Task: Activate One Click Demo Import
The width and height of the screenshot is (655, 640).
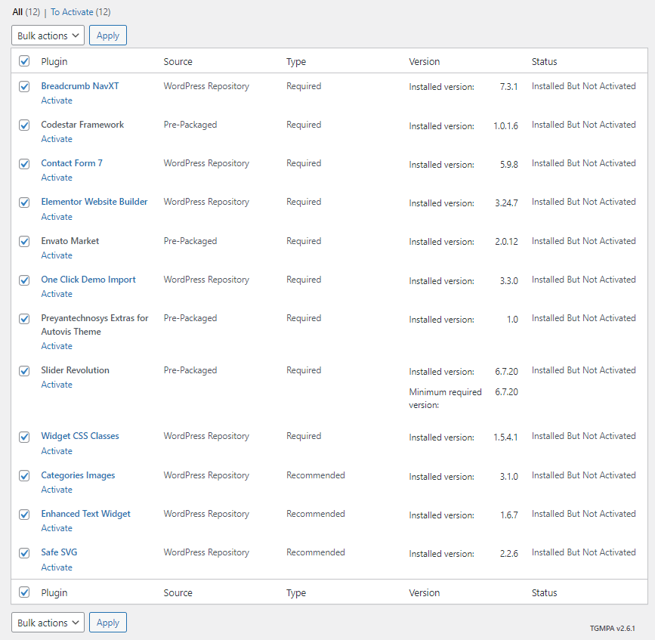Action: click(x=57, y=294)
